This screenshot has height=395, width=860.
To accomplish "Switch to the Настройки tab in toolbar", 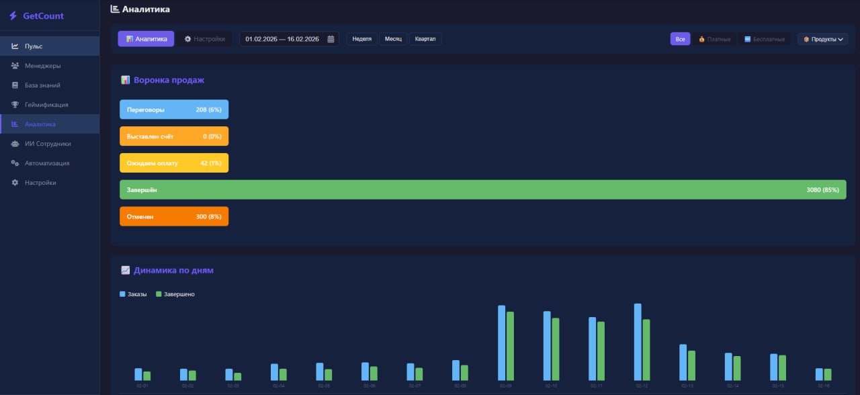I will click(x=205, y=39).
